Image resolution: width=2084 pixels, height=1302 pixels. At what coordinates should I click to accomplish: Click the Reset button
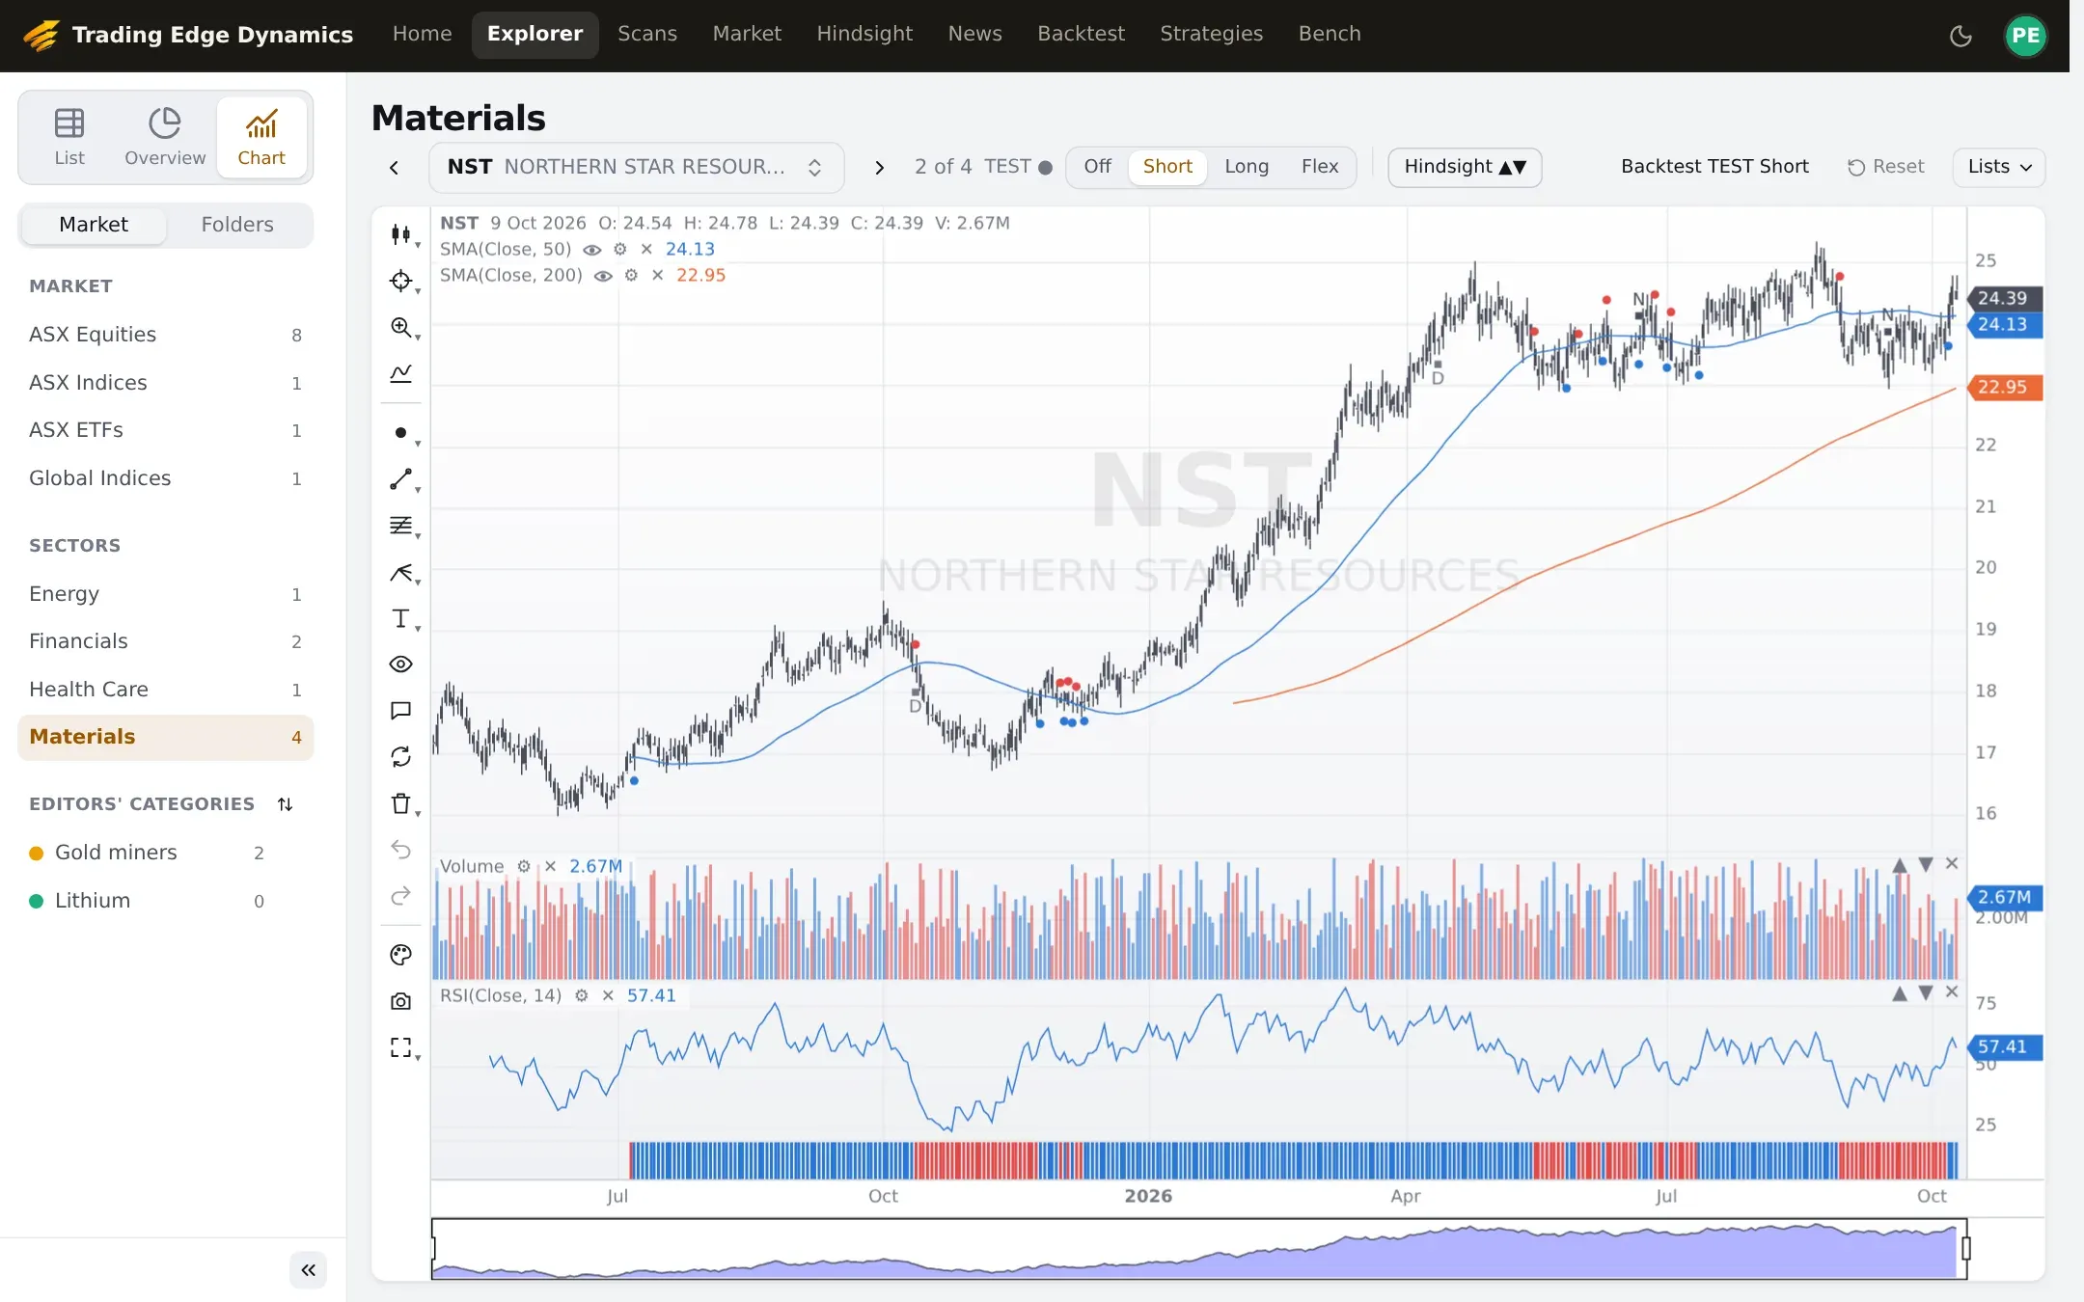click(1885, 167)
